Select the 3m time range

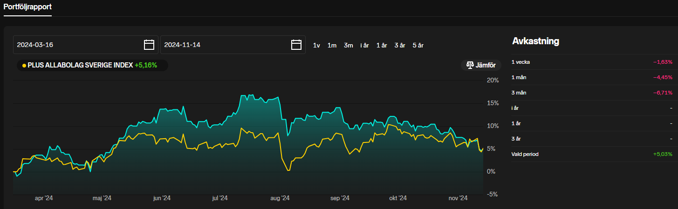pyautogui.click(x=348, y=45)
